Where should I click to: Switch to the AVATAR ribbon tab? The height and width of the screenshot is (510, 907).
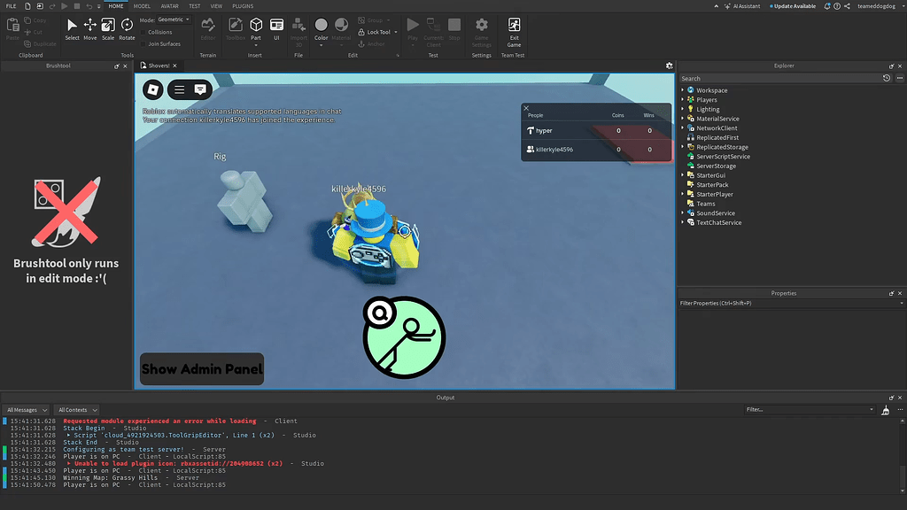click(169, 6)
